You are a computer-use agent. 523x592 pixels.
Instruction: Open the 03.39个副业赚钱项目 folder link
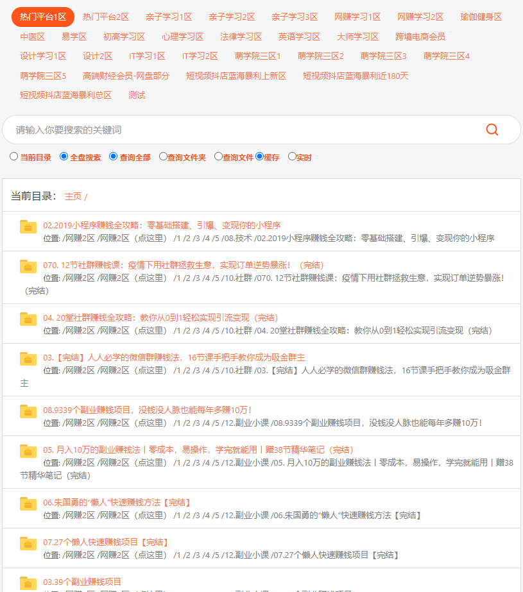click(82, 582)
